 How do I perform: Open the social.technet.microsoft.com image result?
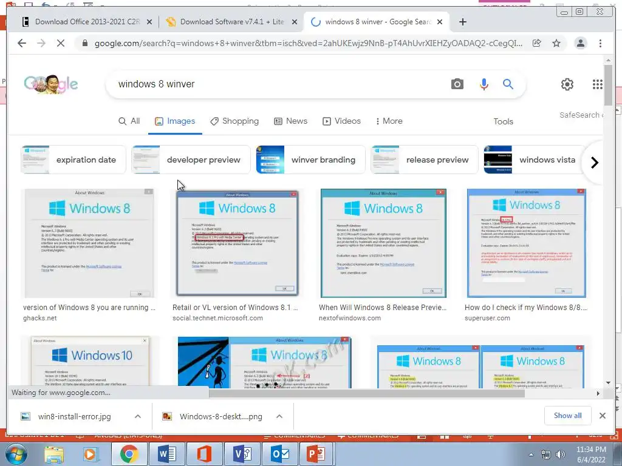(238, 243)
